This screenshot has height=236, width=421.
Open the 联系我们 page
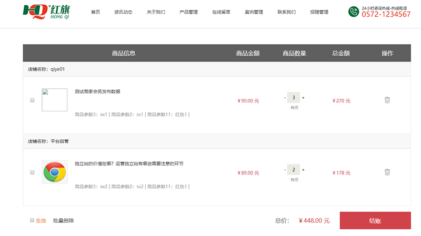coord(286,12)
